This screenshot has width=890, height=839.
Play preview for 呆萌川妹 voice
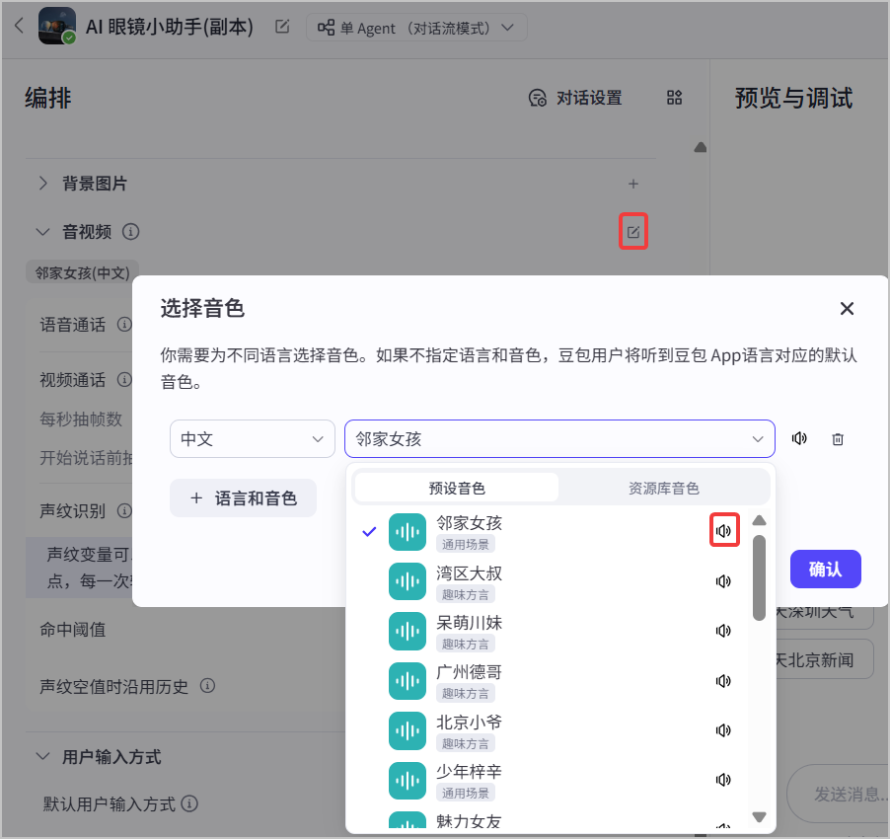click(x=723, y=631)
